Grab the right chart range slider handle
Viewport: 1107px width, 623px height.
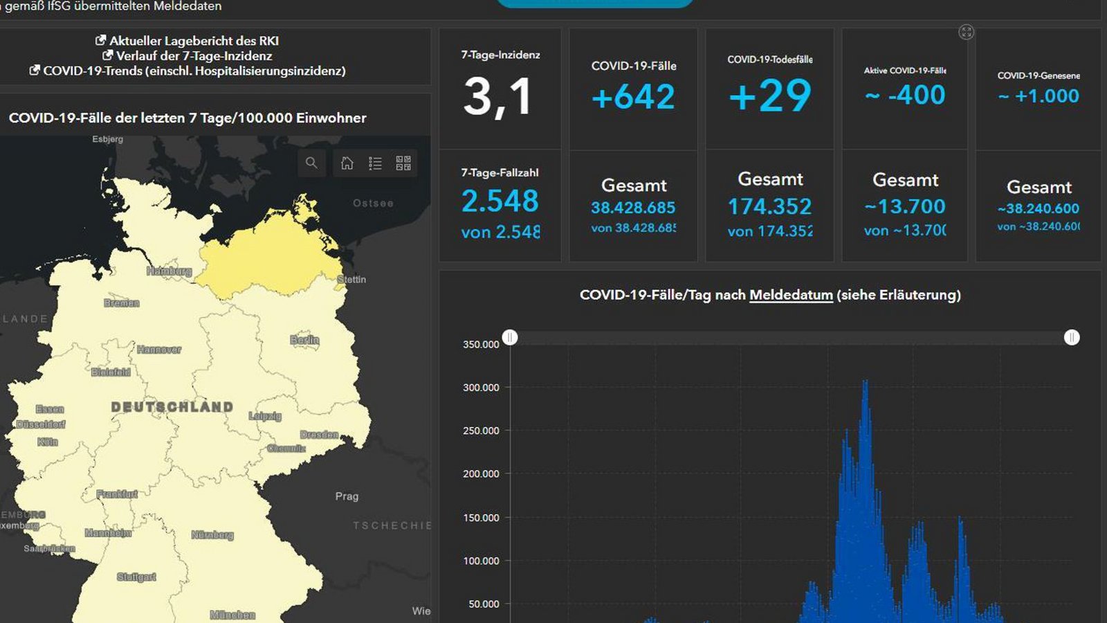1072,337
